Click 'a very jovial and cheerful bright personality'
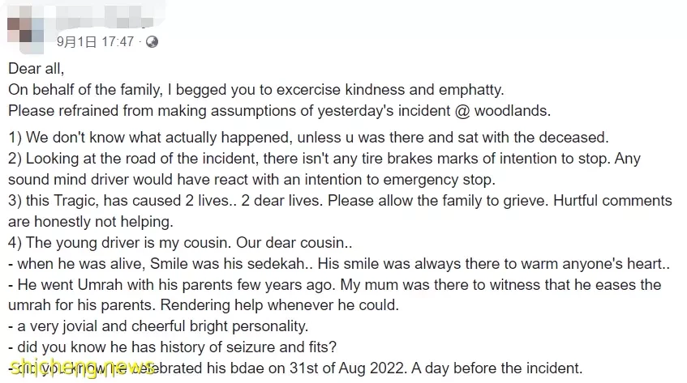This screenshot has height=383, width=687. 162,326
